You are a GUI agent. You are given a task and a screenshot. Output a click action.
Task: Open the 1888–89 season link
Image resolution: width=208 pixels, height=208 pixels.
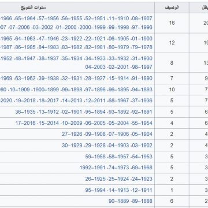coord(143,201)
